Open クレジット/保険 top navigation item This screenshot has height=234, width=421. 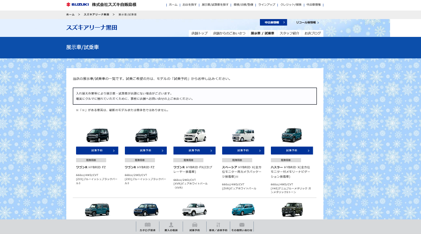coord(291,4)
